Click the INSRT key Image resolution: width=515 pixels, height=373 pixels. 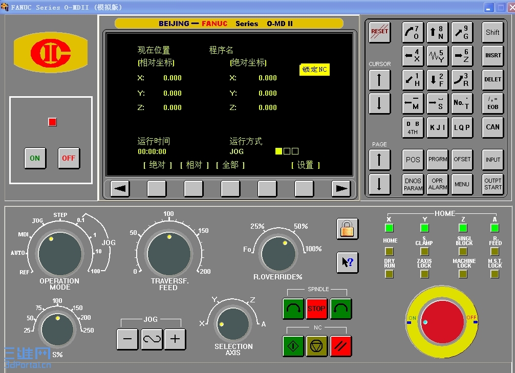(x=492, y=56)
